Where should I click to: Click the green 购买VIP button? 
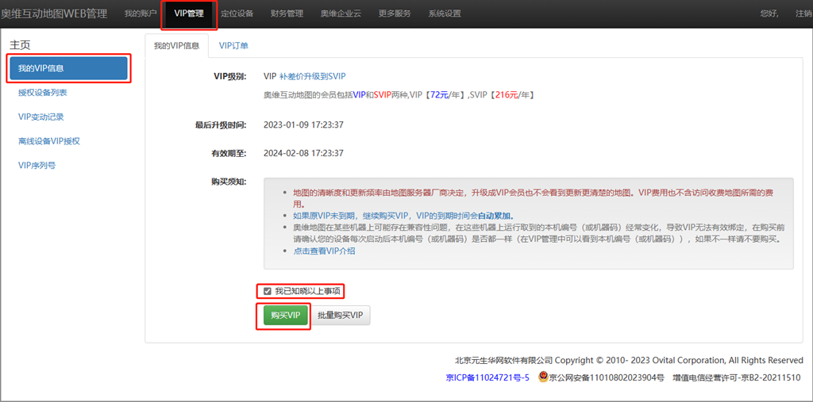tap(285, 315)
